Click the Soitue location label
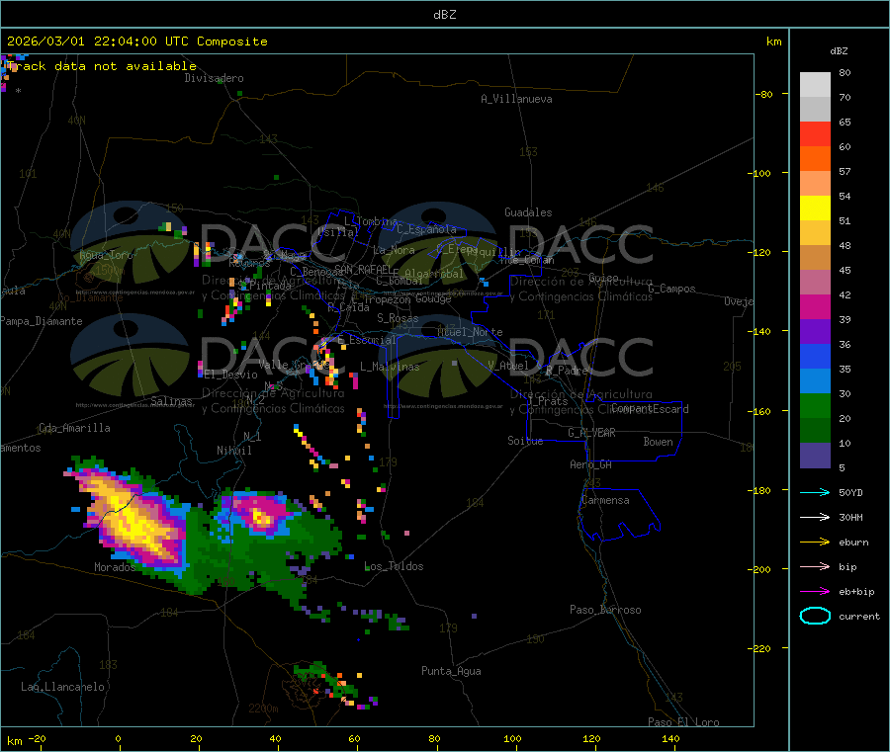Viewport: 890px width, 752px height. (x=525, y=440)
